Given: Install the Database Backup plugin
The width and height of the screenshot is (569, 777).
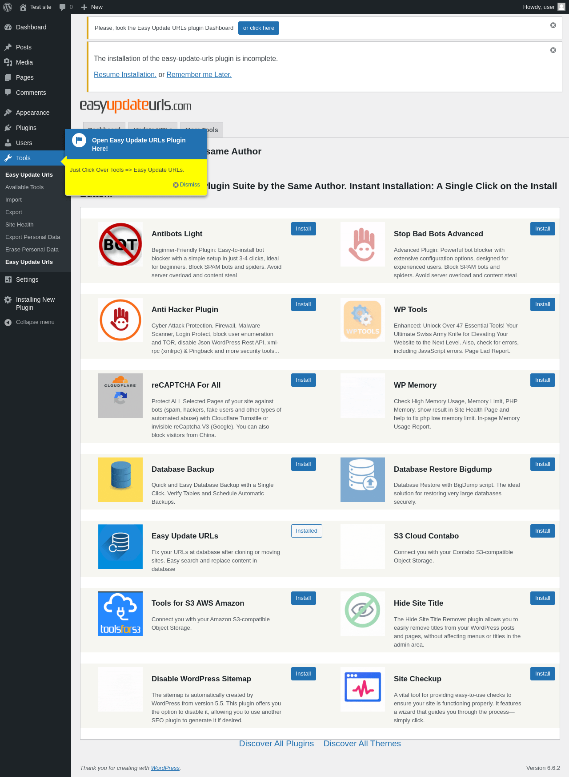Looking at the screenshot, I should [304, 464].
